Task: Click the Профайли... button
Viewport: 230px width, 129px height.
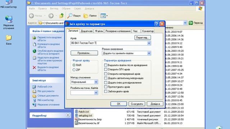Action: 84,53
